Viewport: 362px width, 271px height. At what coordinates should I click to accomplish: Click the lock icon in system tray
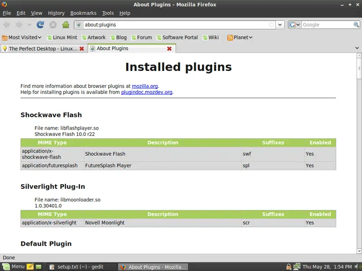pos(289,267)
